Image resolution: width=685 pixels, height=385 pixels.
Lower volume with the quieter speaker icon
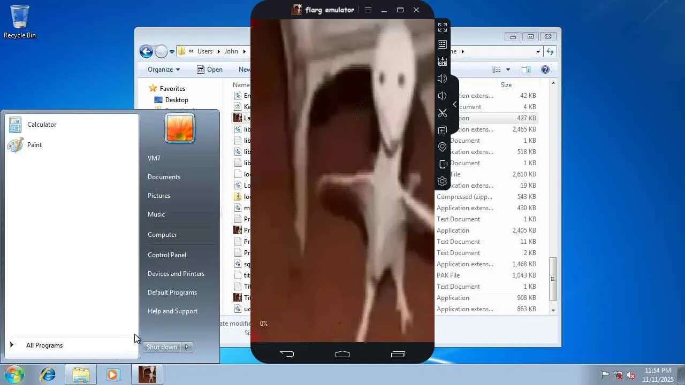click(442, 96)
